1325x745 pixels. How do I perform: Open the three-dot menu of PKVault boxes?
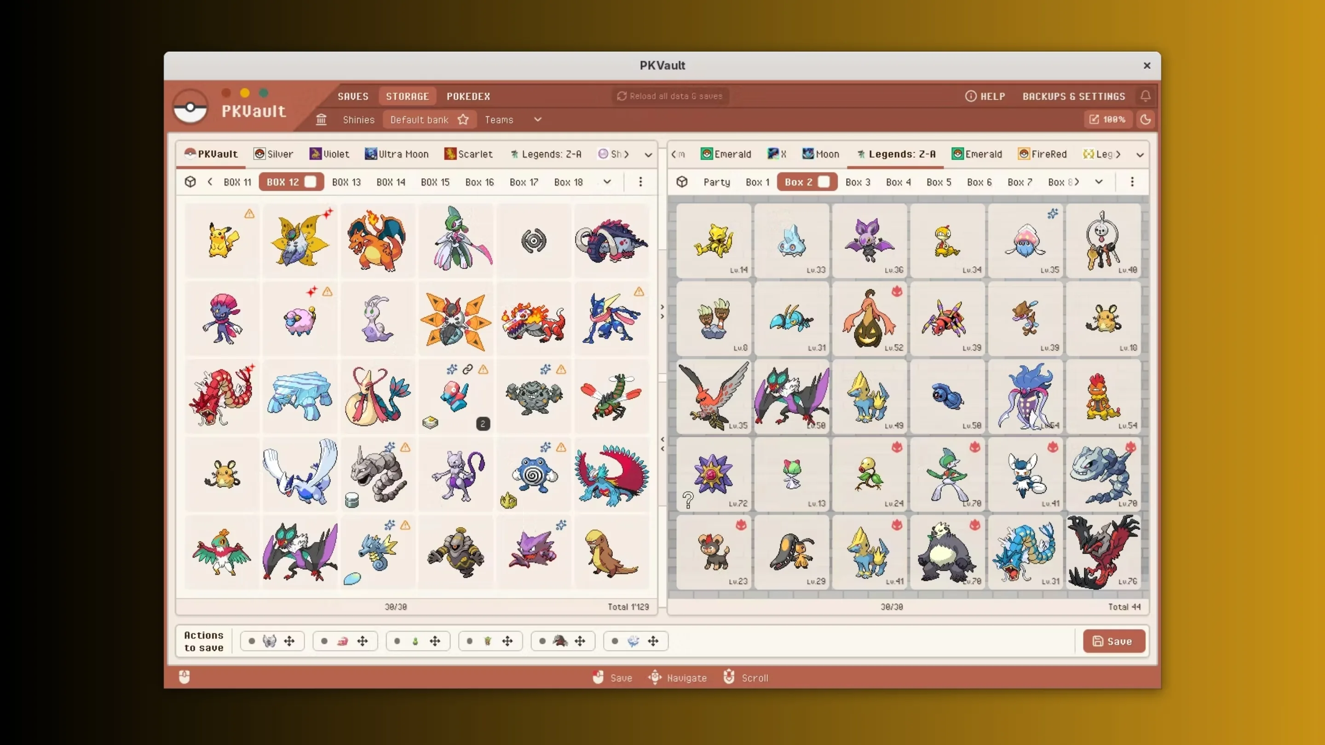click(640, 182)
